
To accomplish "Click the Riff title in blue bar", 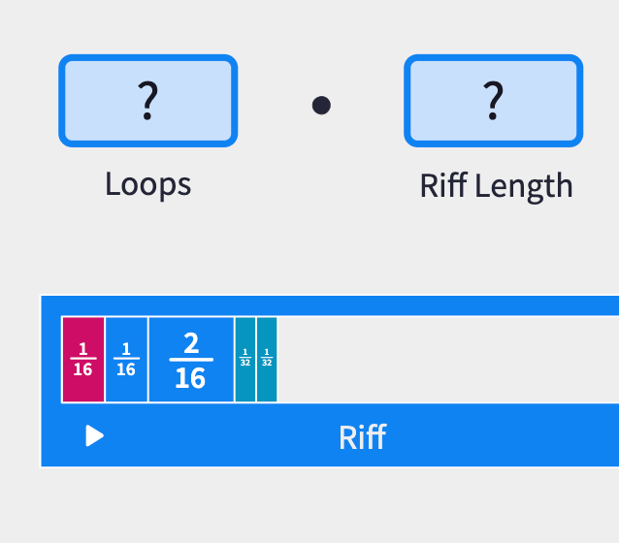I will coord(362,436).
